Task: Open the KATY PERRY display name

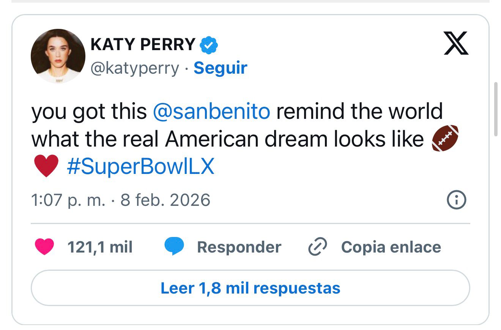Action: click(143, 45)
